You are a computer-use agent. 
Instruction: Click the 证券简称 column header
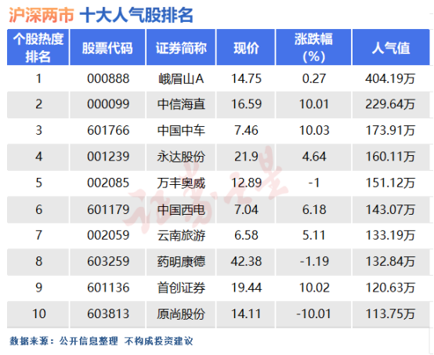coord(181,47)
